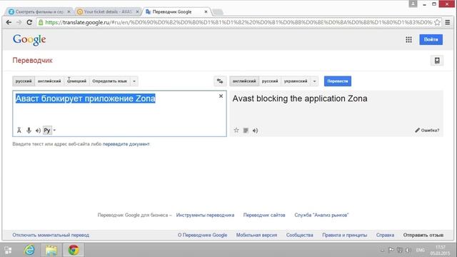Open the Переводчик heading link
This screenshot has height=257, width=457.
32,60
